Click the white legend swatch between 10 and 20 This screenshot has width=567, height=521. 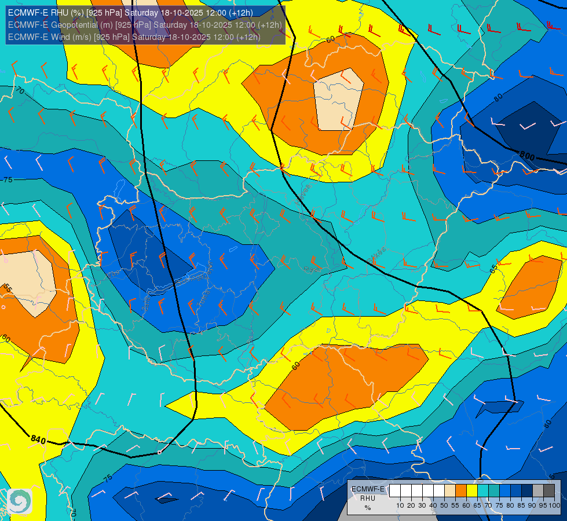tap(406, 491)
